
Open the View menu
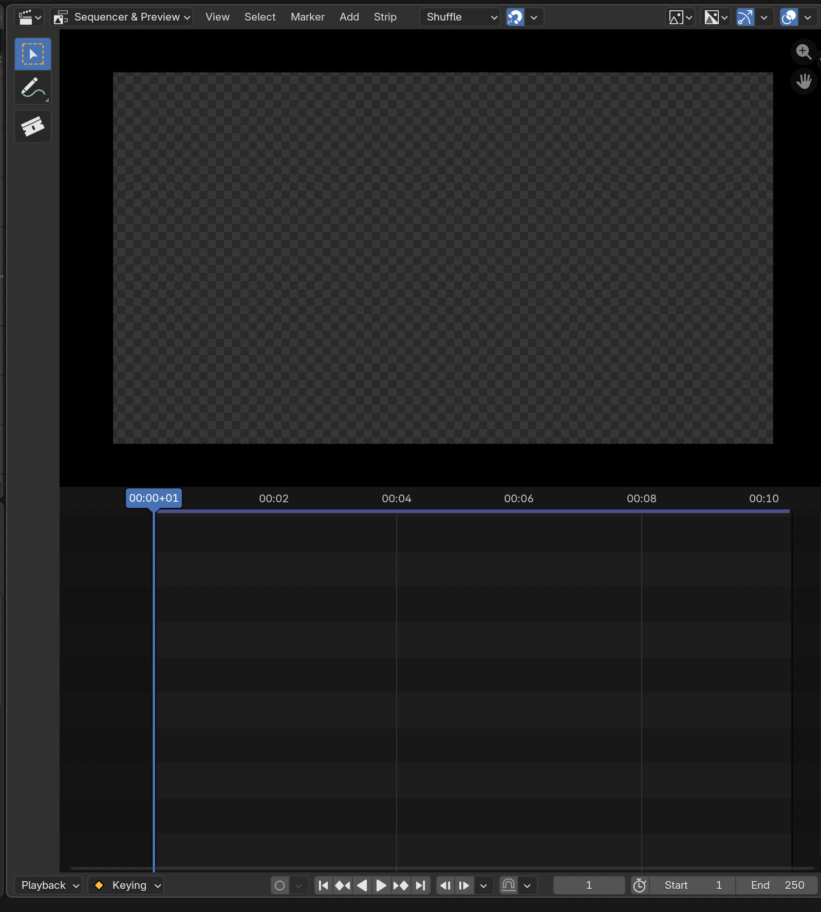tap(217, 17)
